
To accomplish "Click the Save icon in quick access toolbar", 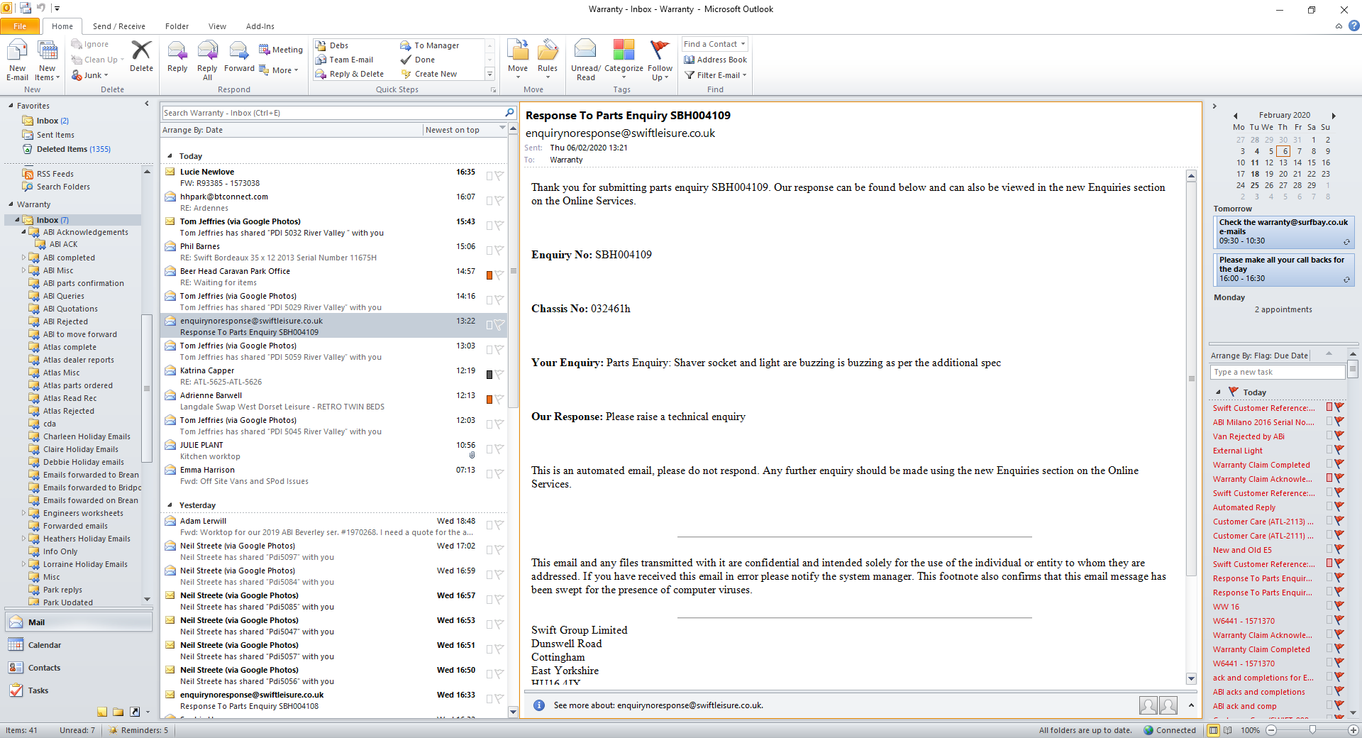I will [26, 9].
